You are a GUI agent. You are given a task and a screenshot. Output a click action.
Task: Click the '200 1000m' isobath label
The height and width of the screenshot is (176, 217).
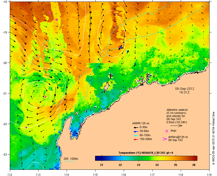(71, 159)
